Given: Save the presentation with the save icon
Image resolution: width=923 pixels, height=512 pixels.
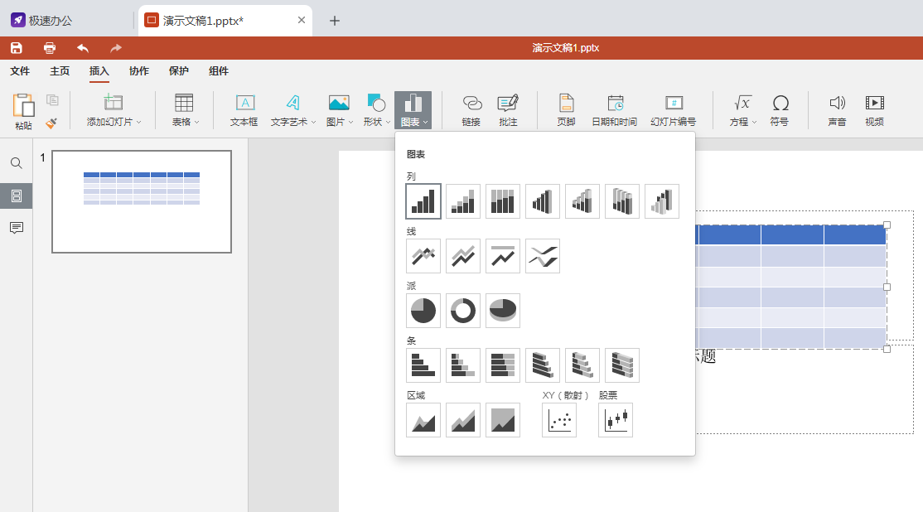Looking at the screenshot, I should 17,48.
